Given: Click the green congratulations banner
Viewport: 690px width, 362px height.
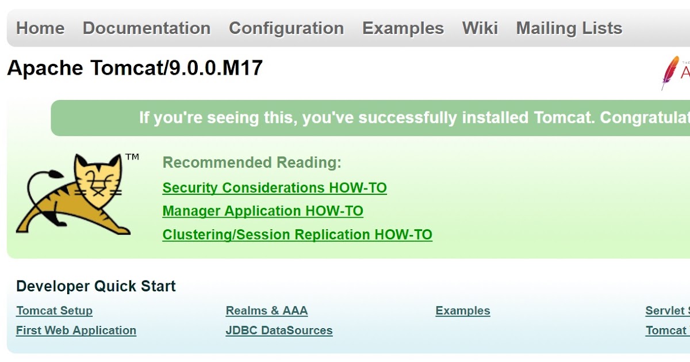Looking at the screenshot, I should pos(370,118).
